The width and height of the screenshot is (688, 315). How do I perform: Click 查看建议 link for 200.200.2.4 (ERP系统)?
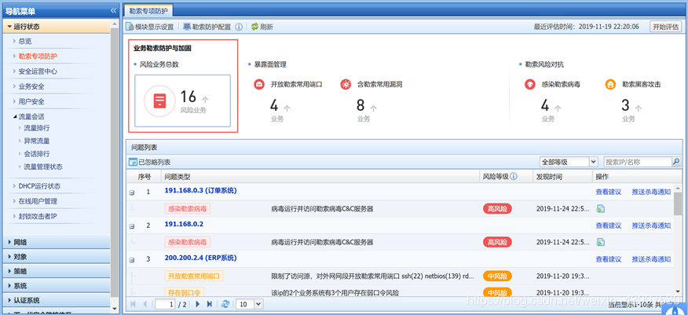[x=609, y=258]
